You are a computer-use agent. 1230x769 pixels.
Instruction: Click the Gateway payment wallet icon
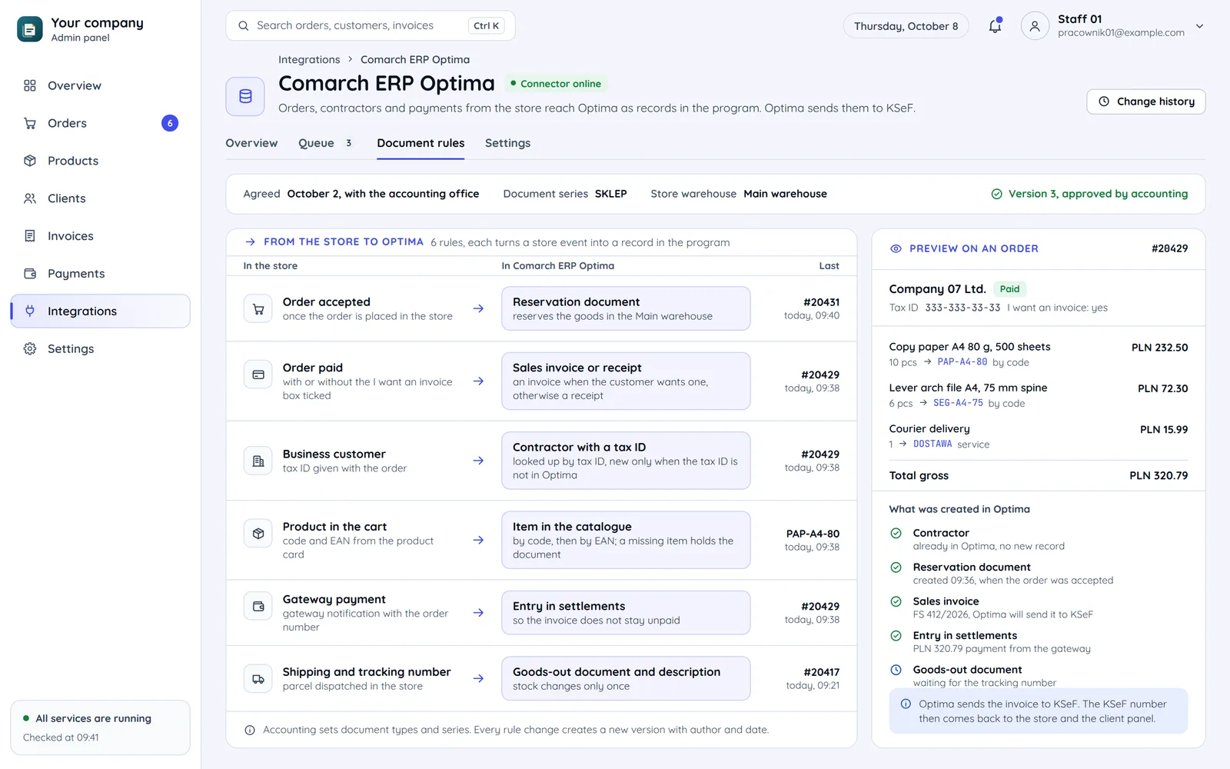[x=258, y=606]
